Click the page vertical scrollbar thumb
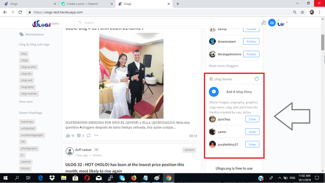 [x=323, y=42]
